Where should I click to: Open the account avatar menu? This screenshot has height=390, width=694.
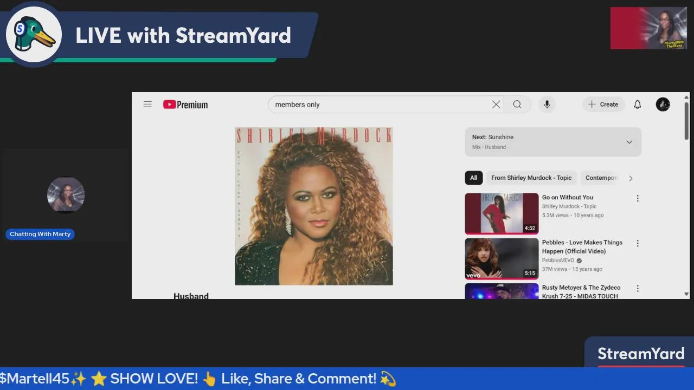pos(663,105)
